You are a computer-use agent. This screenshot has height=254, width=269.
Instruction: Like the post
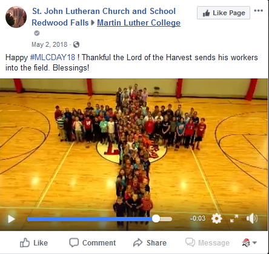(34, 242)
